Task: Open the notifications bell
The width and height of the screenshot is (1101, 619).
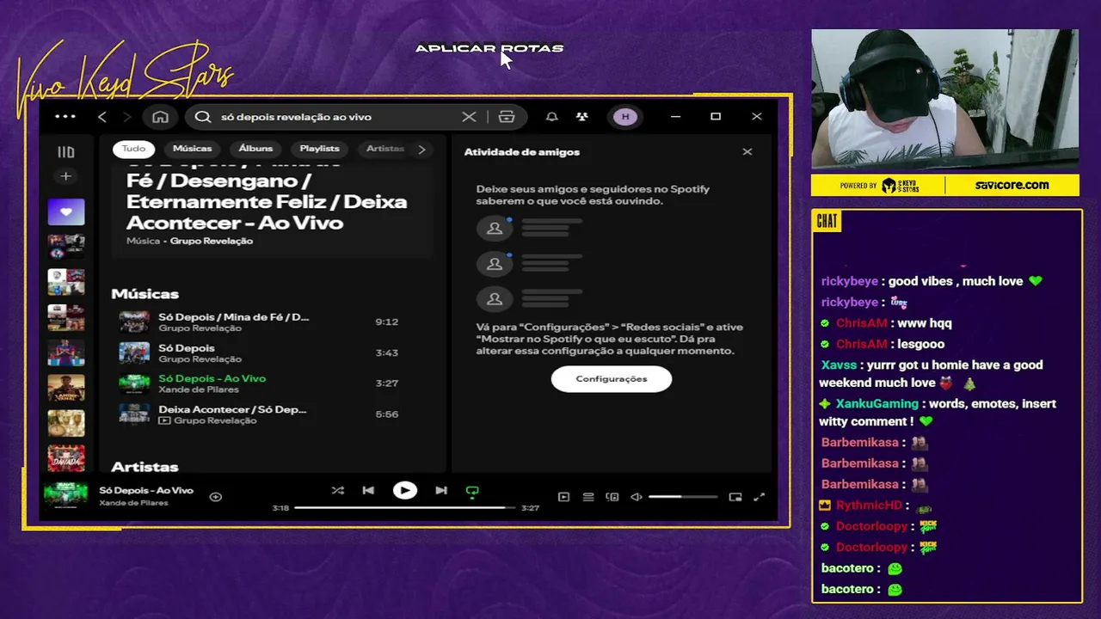Action: pos(552,117)
